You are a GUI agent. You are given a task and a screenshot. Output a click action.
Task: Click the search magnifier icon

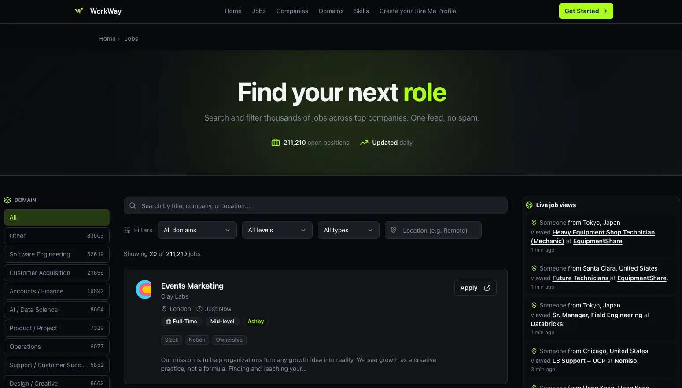tap(133, 205)
